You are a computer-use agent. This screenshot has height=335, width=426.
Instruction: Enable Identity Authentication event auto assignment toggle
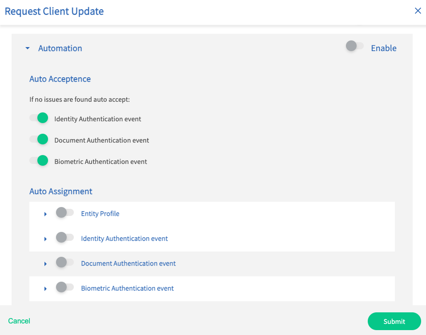[x=64, y=237]
